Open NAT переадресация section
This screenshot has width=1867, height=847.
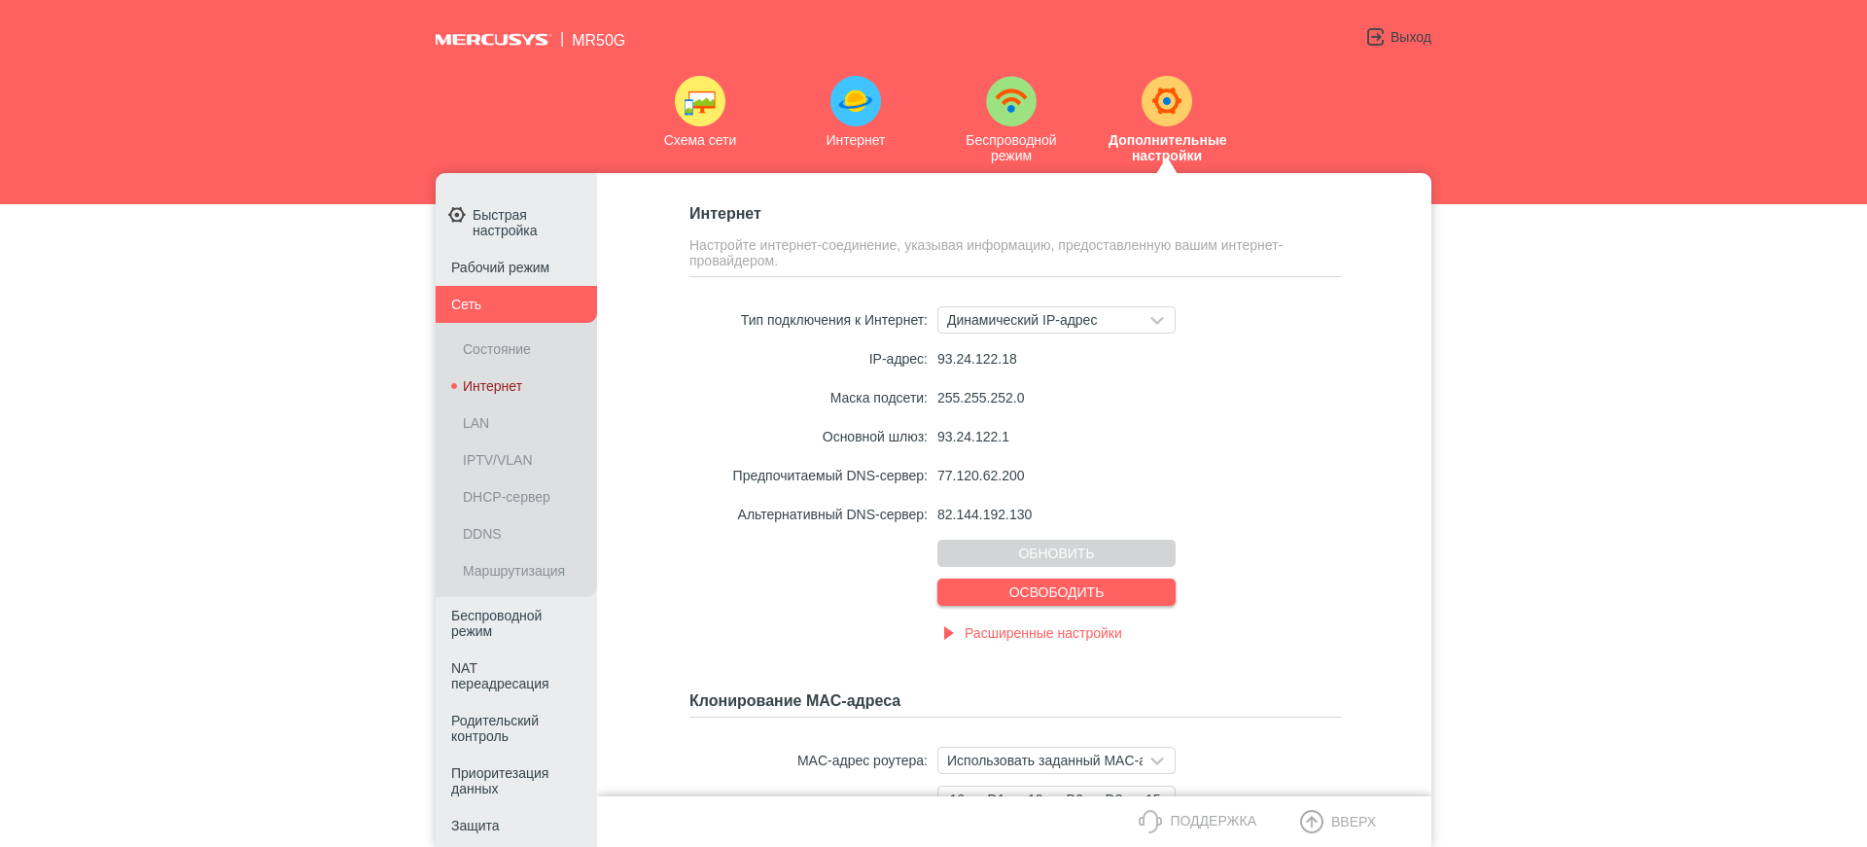[500, 676]
